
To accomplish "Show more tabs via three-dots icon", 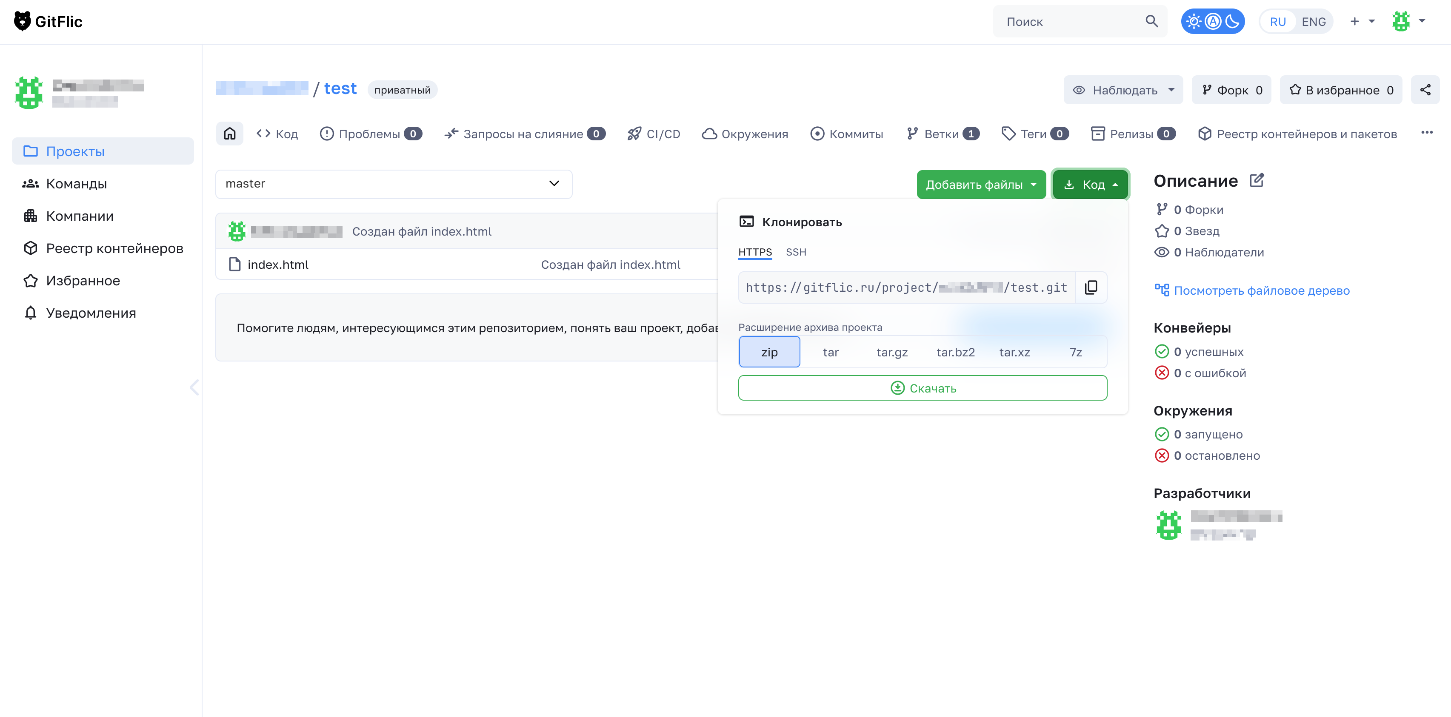I will (1426, 132).
